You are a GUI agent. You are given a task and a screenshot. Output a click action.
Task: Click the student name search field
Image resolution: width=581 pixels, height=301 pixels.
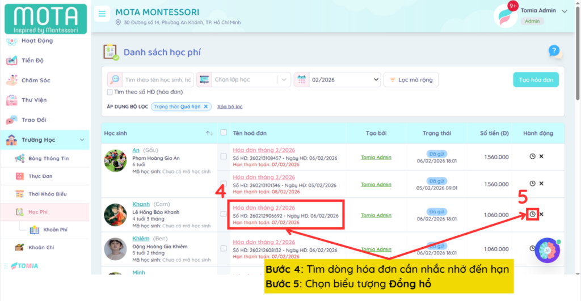pos(158,80)
